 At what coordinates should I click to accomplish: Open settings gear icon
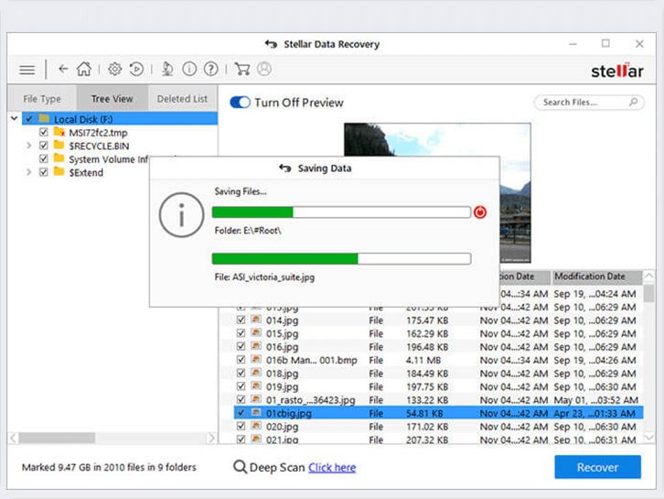coord(114,69)
